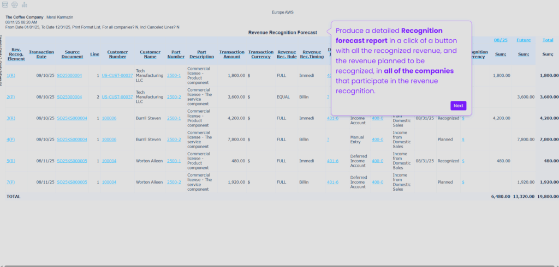Open revenue element 7(P) link
The height and width of the screenshot is (267, 559).
11,183
